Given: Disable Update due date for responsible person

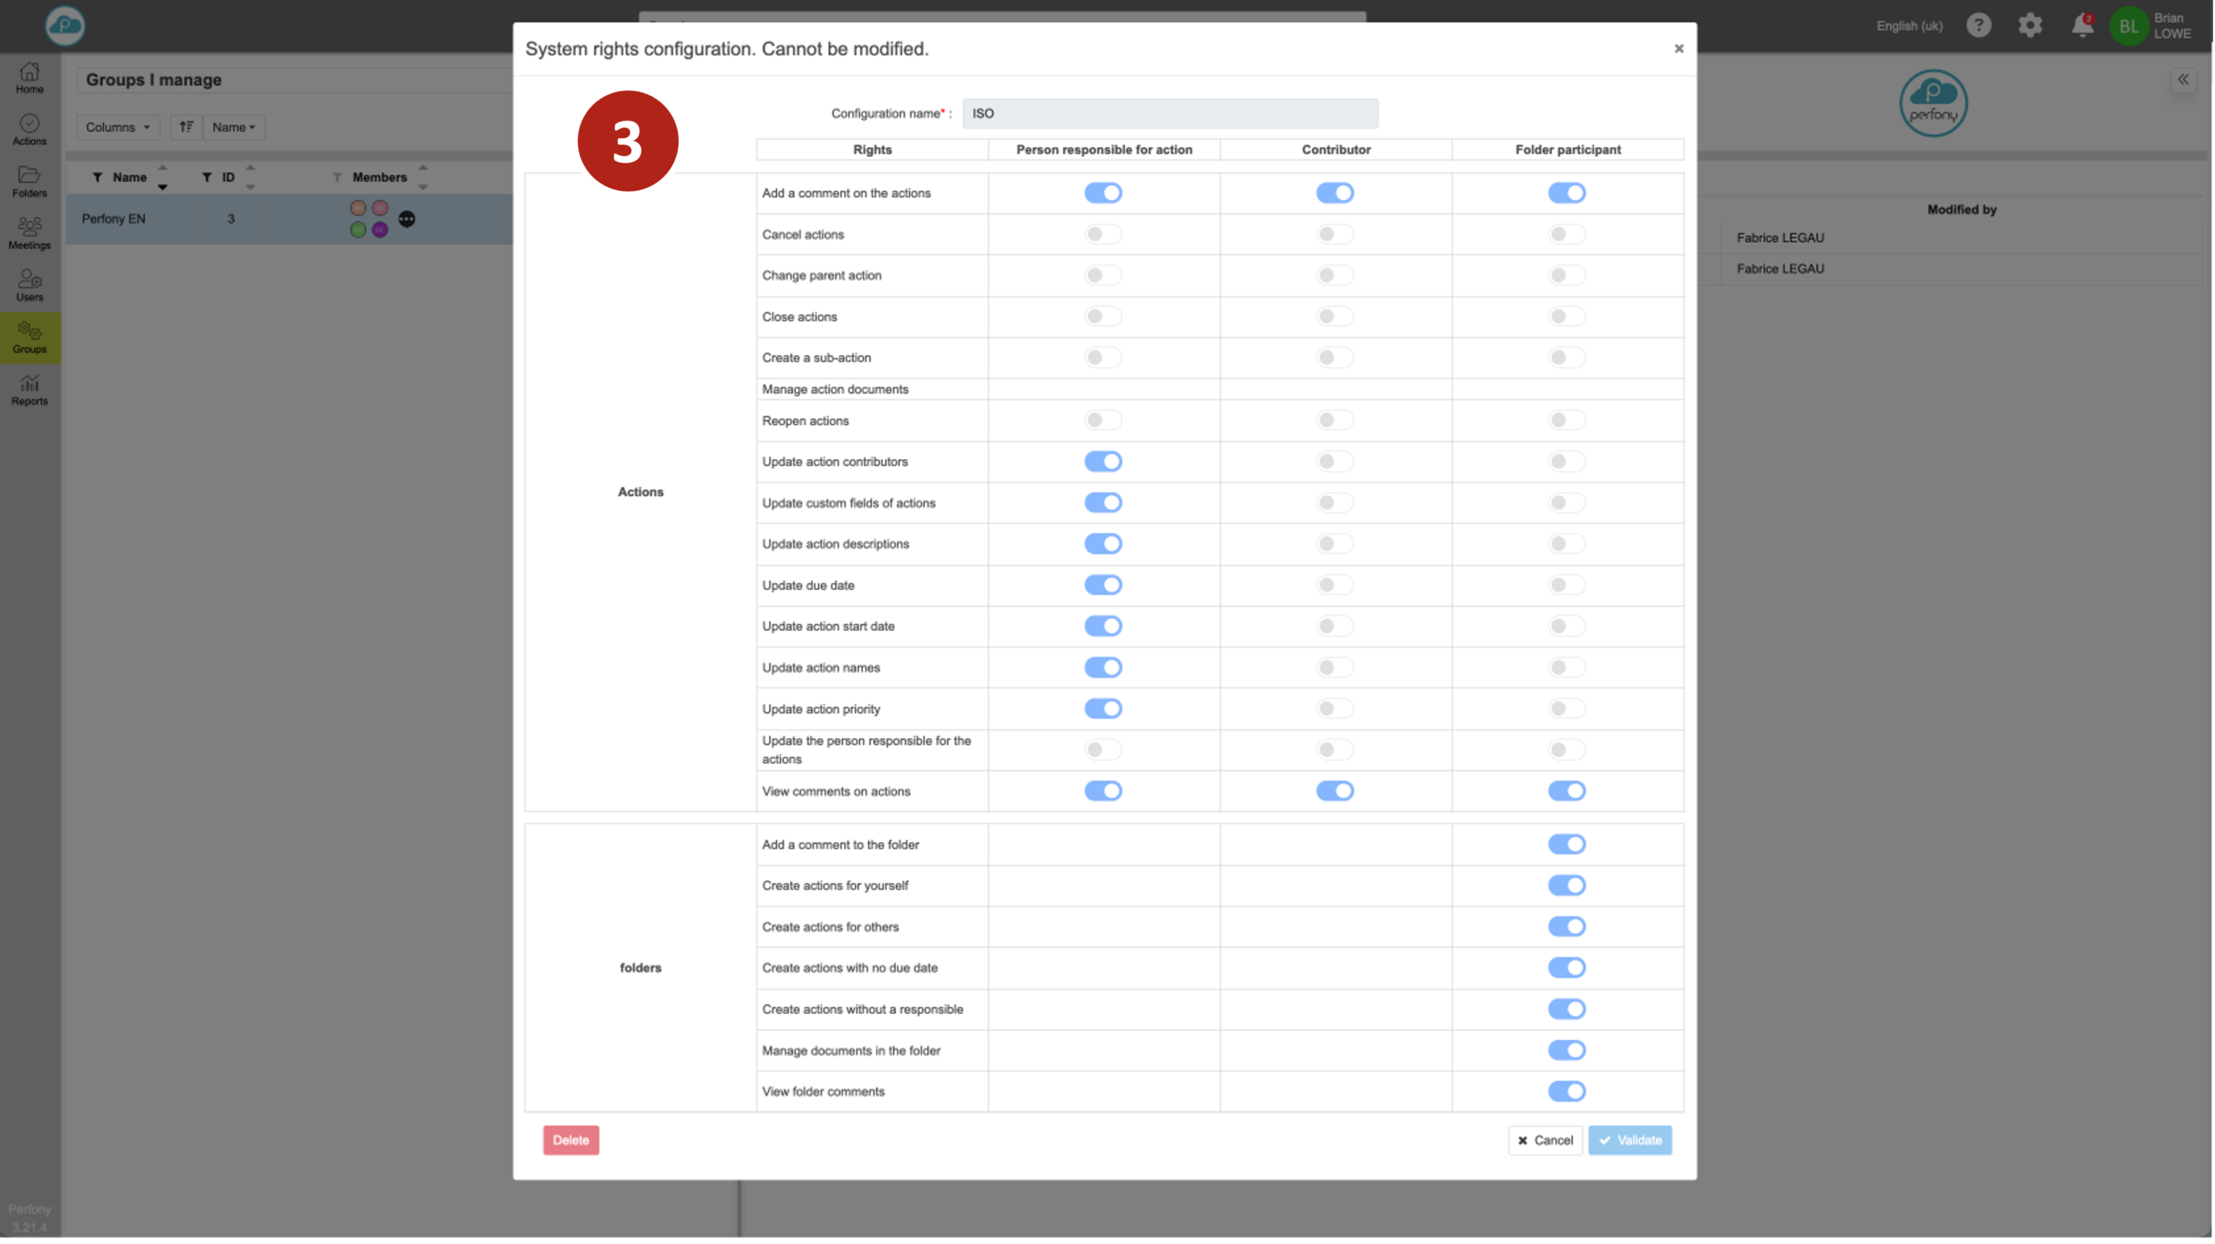Looking at the screenshot, I should point(1102,585).
